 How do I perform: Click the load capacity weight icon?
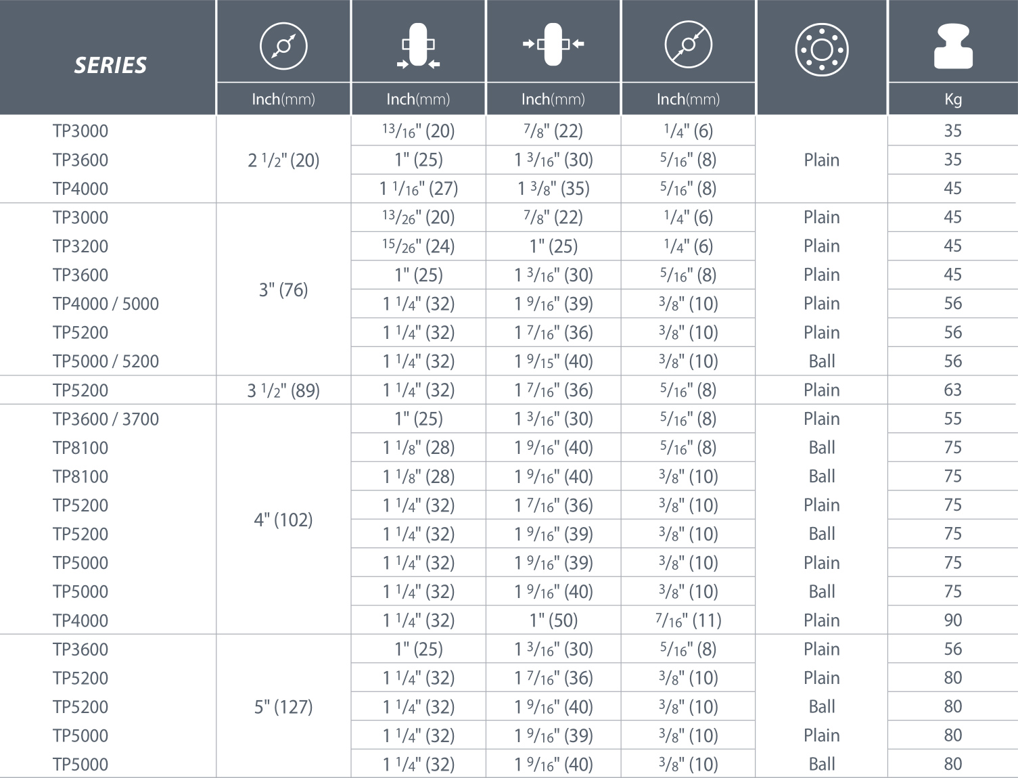[952, 47]
